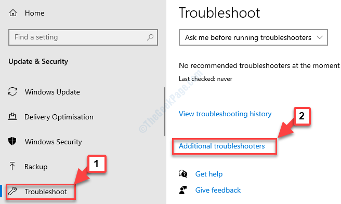Click the Windows Security shield icon
This screenshot has width=341, height=204.
pyautogui.click(x=12, y=141)
